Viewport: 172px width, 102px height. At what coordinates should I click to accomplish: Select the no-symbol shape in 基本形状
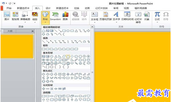click(x=56, y=63)
